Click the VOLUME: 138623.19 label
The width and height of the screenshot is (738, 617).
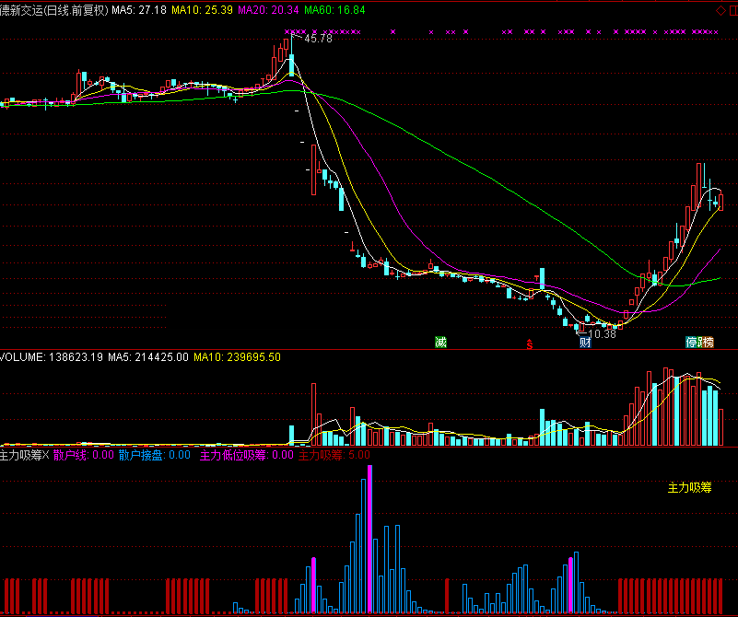click(52, 357)
